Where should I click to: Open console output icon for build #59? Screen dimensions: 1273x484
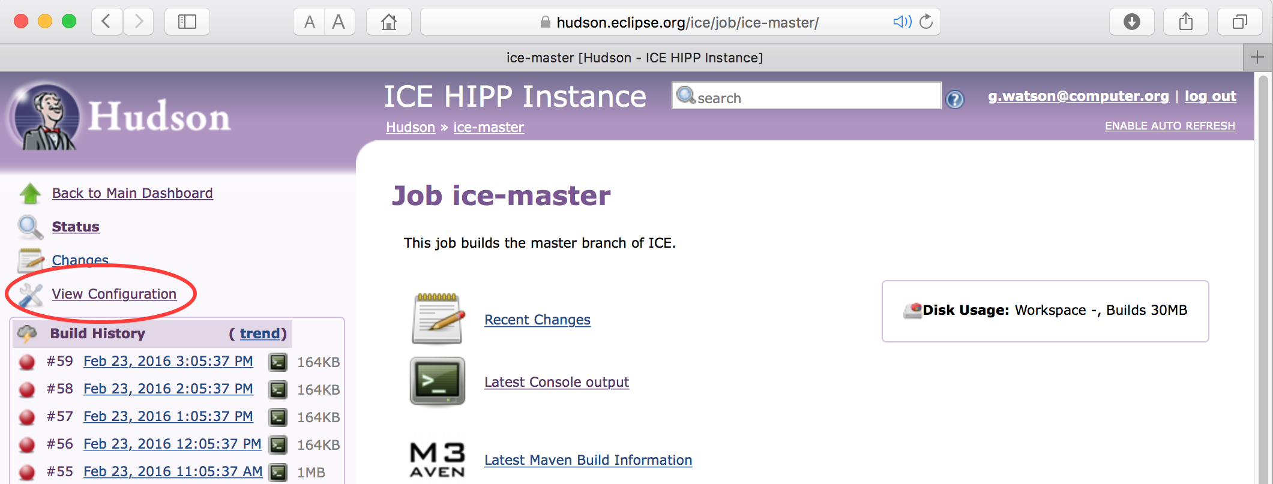pyautogui.click(x=278, y=362)
